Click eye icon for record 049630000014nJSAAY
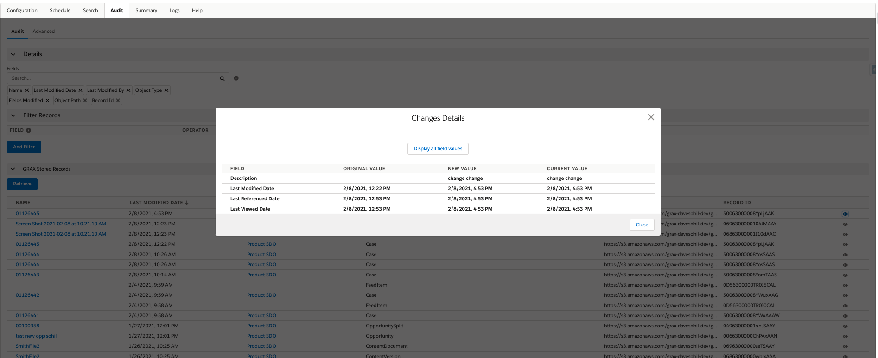 [x=845, y=326]
